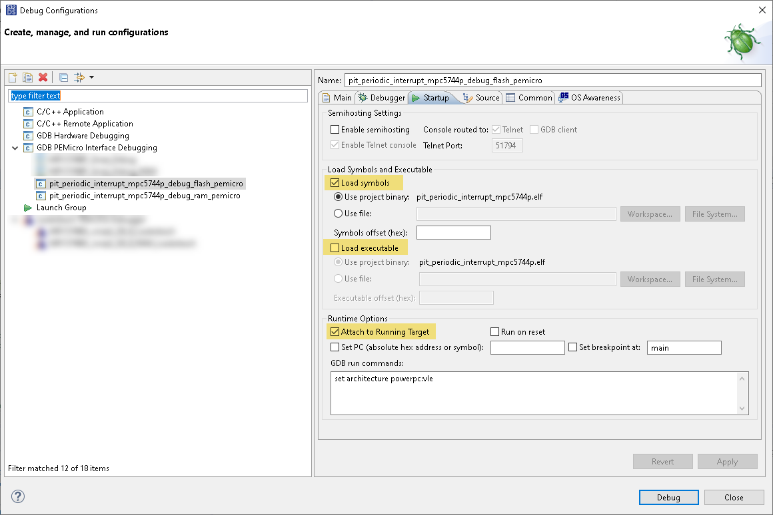
Task: Duplicate the selected launch configuration
Action: pyautogui.click(x=27, y=77)
